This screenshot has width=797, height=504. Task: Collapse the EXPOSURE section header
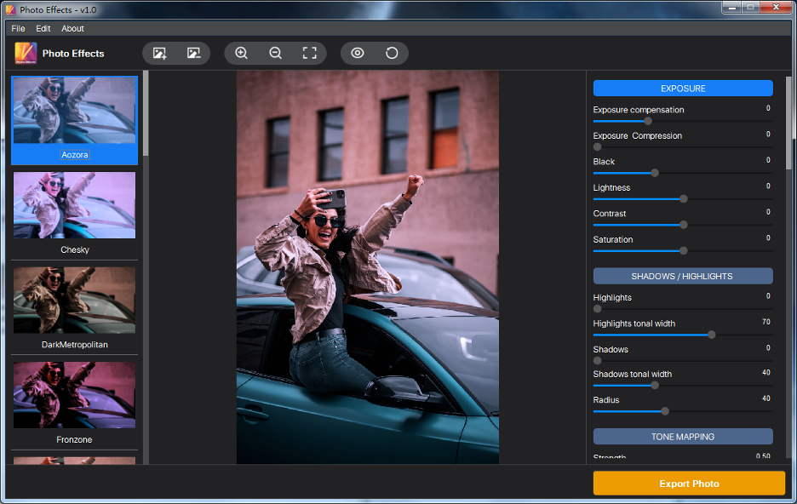click(x=682, y=89)
